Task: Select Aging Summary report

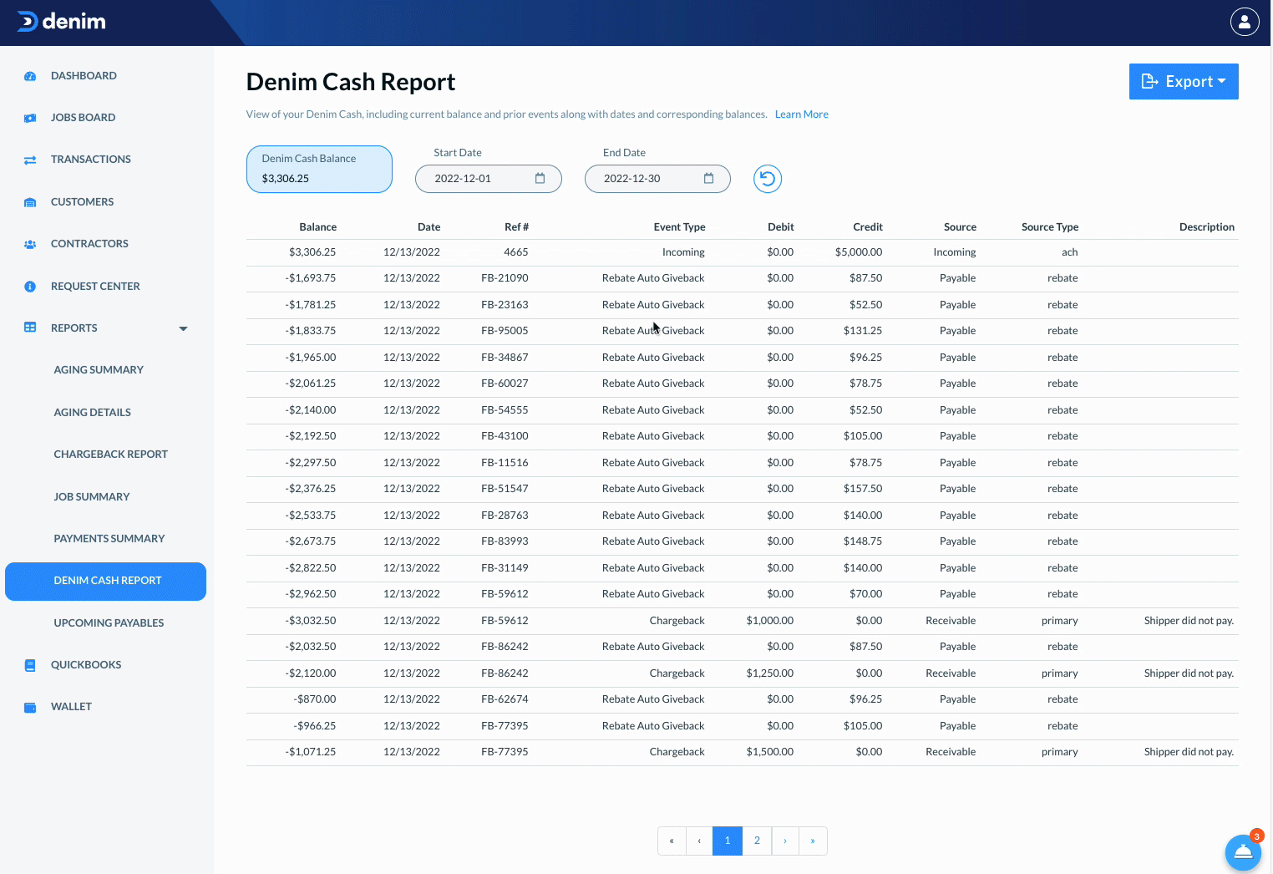Action: (99, 370)
